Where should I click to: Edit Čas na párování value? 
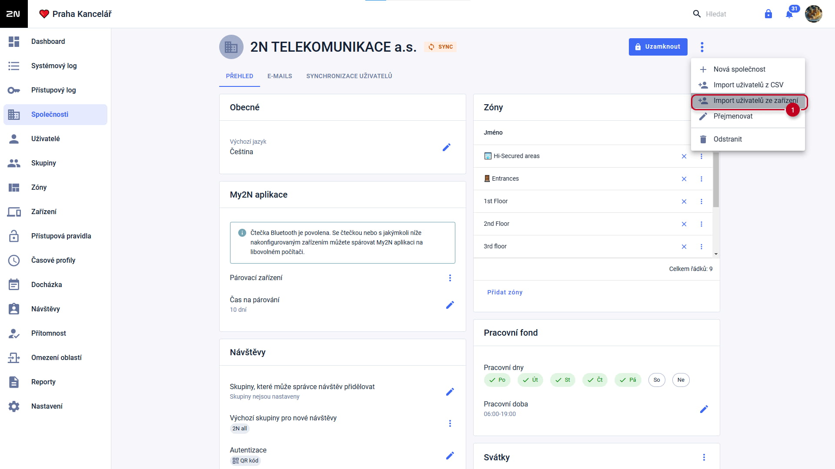click(x=450, y=305)
